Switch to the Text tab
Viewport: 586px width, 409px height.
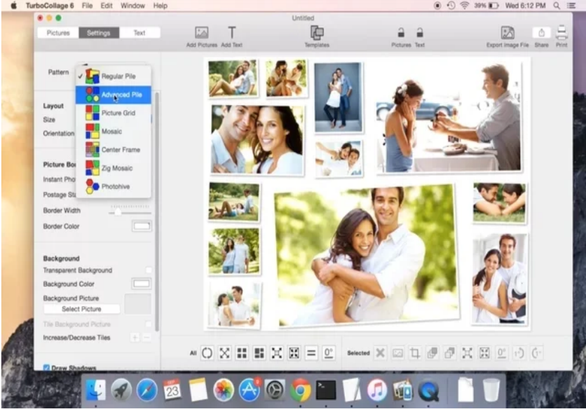tap(139, 33)
